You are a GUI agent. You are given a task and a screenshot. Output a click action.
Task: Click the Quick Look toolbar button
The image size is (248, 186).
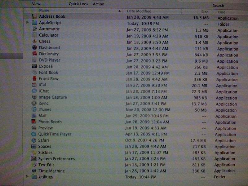[x=79, y=4]
